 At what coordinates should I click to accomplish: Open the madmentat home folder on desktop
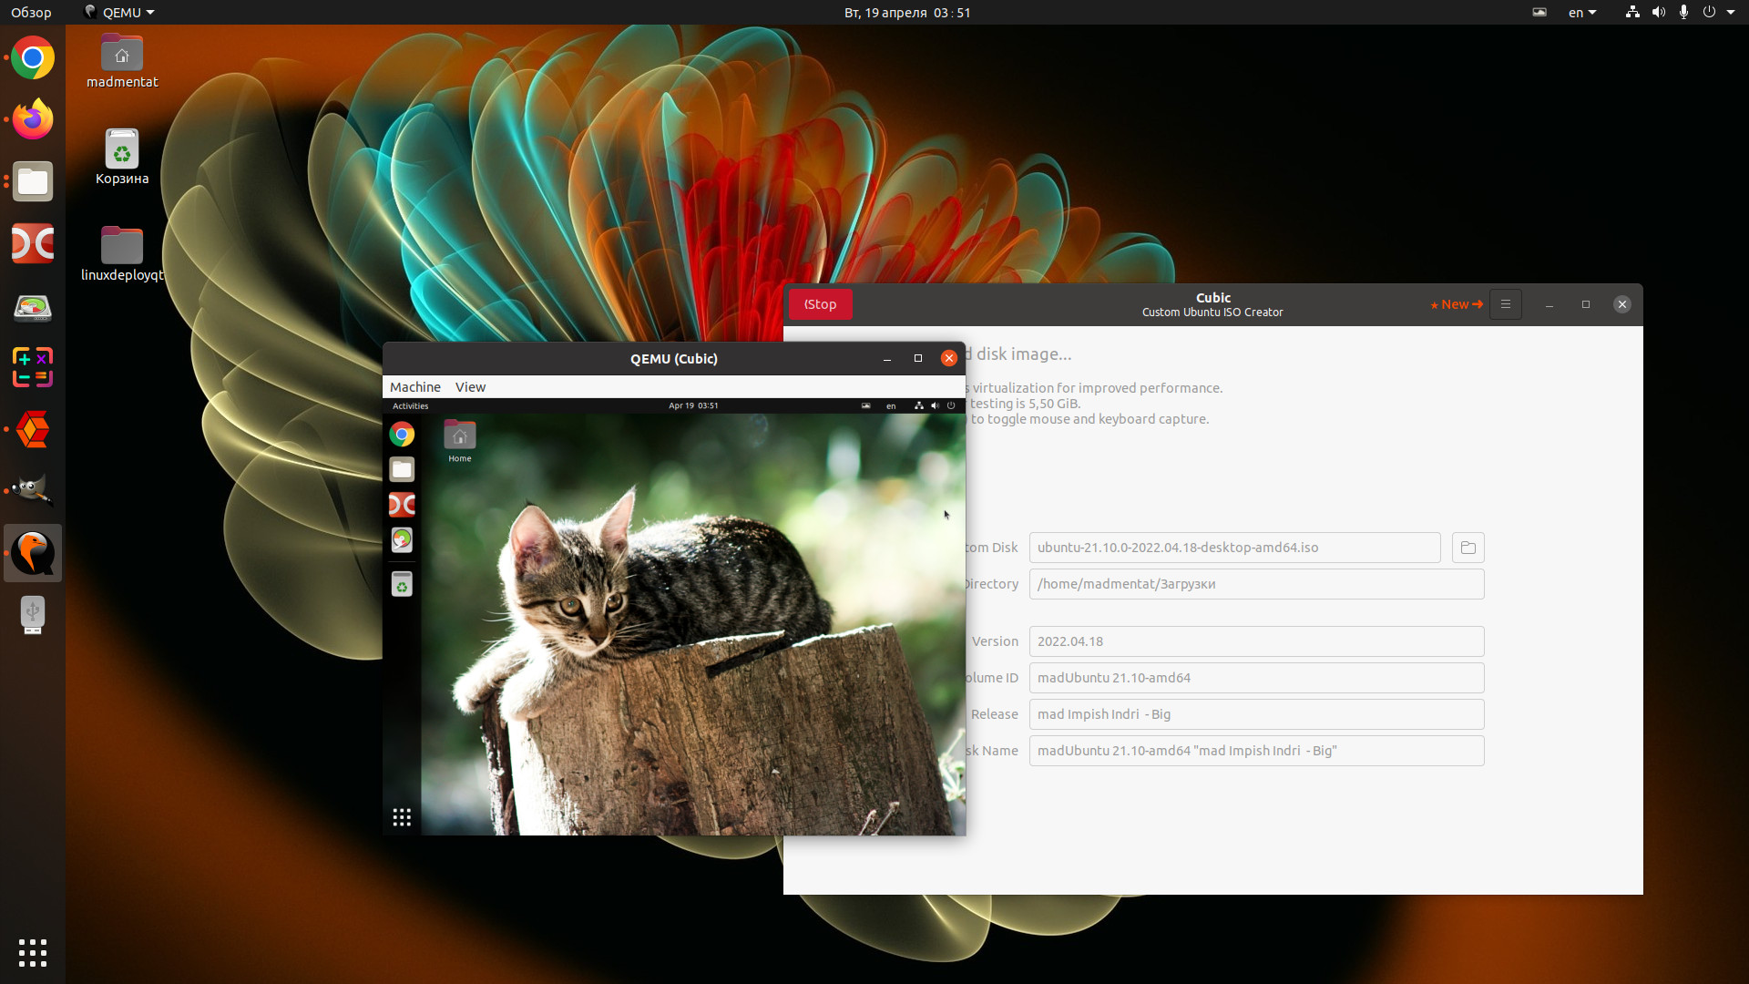[x=122, y=61]
